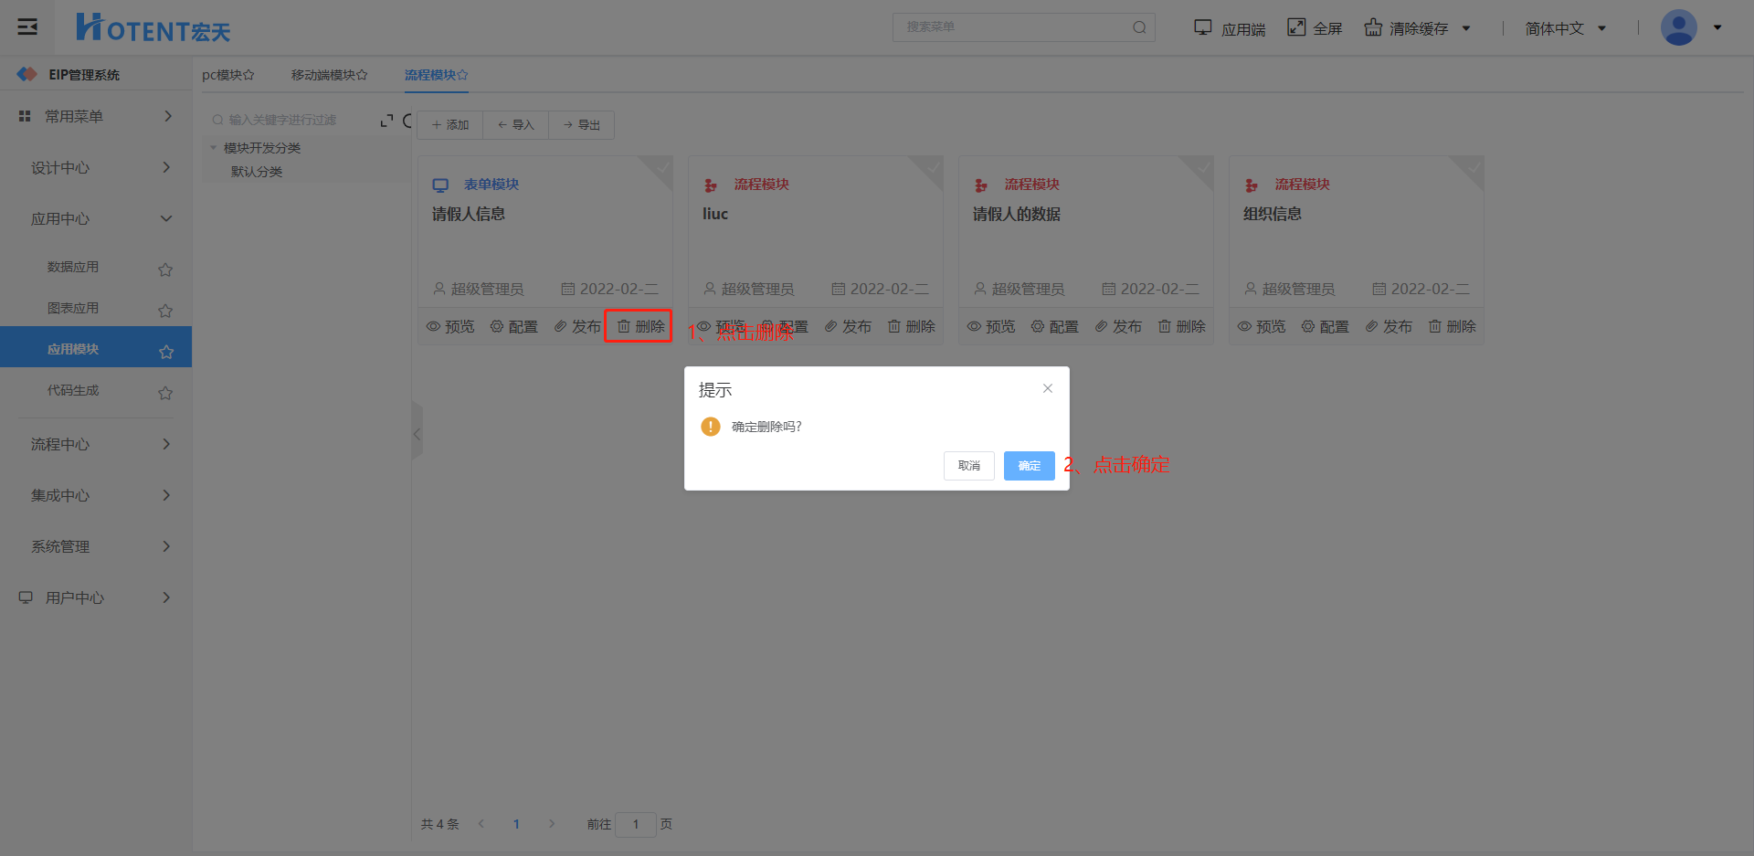Image resolution: width=1754 pixels, height=856 pixels.
Task: Go to page 1 in pagination
Action: coord(516,824)
